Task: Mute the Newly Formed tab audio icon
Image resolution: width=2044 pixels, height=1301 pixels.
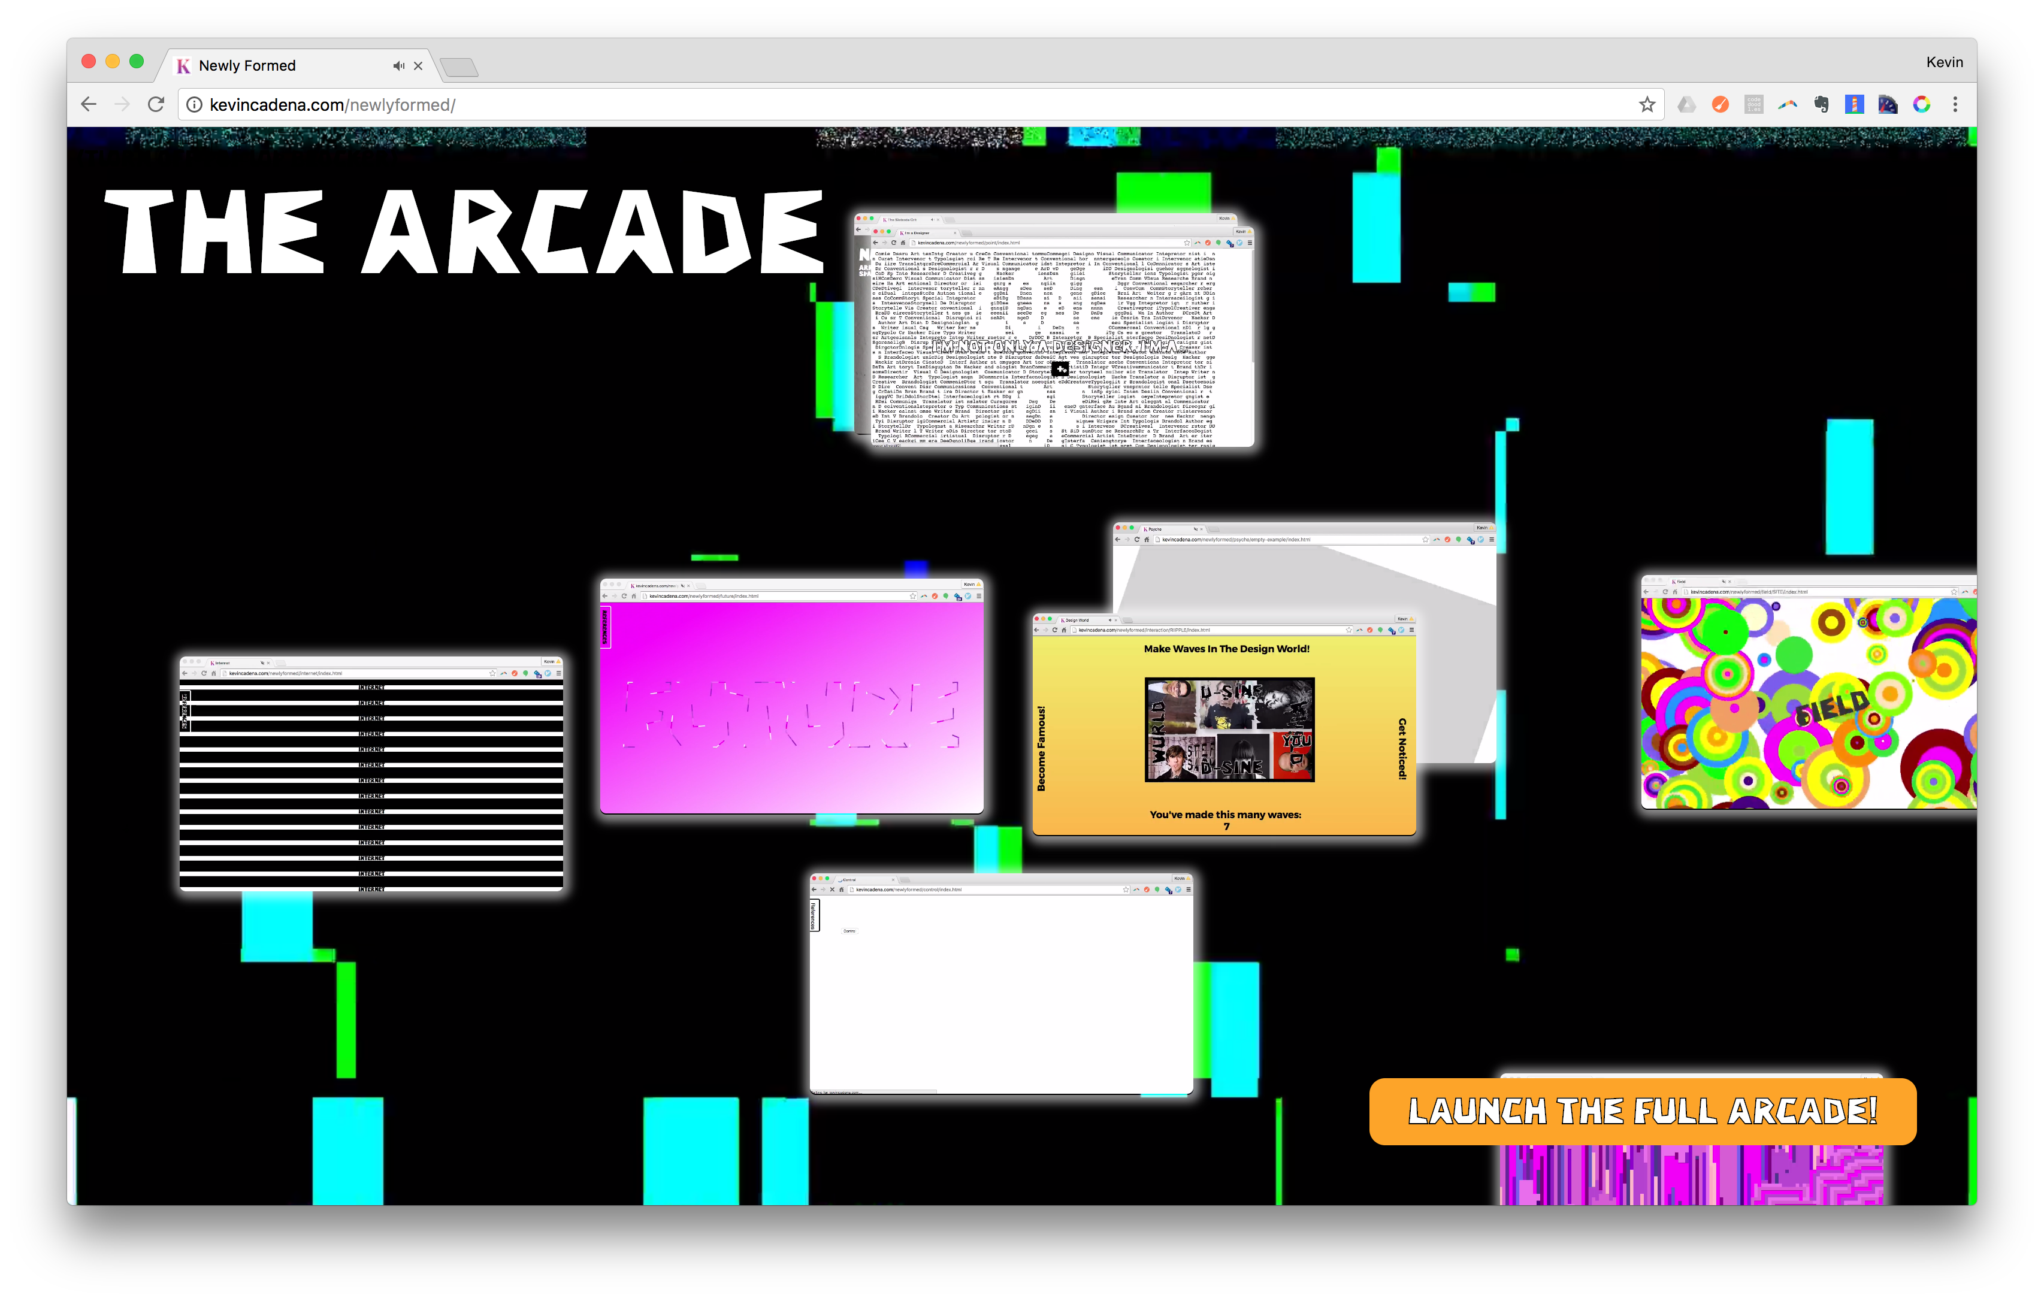Action: 398,65
